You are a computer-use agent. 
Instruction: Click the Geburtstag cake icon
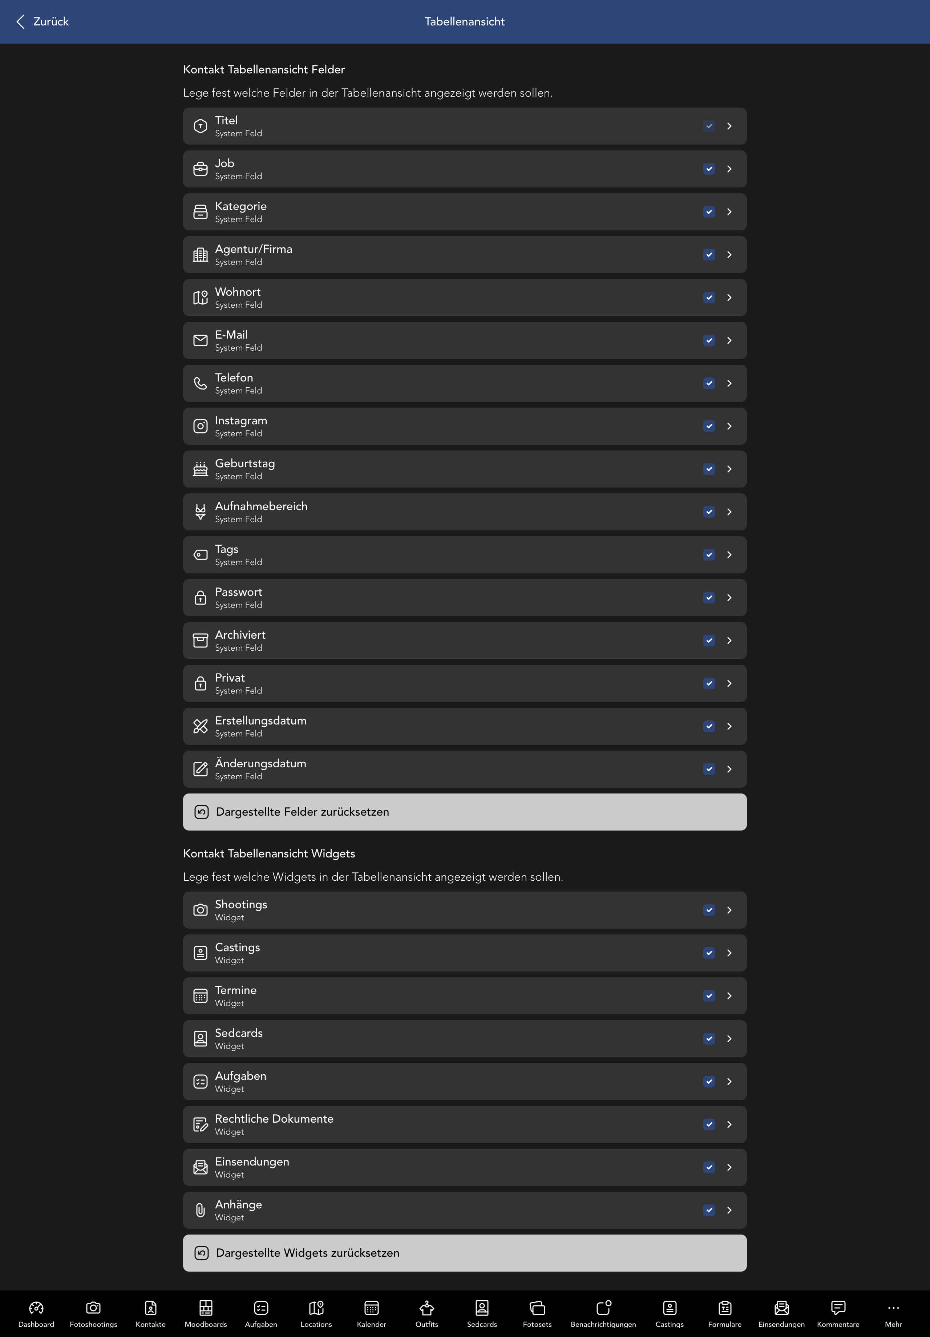point(200,469)
